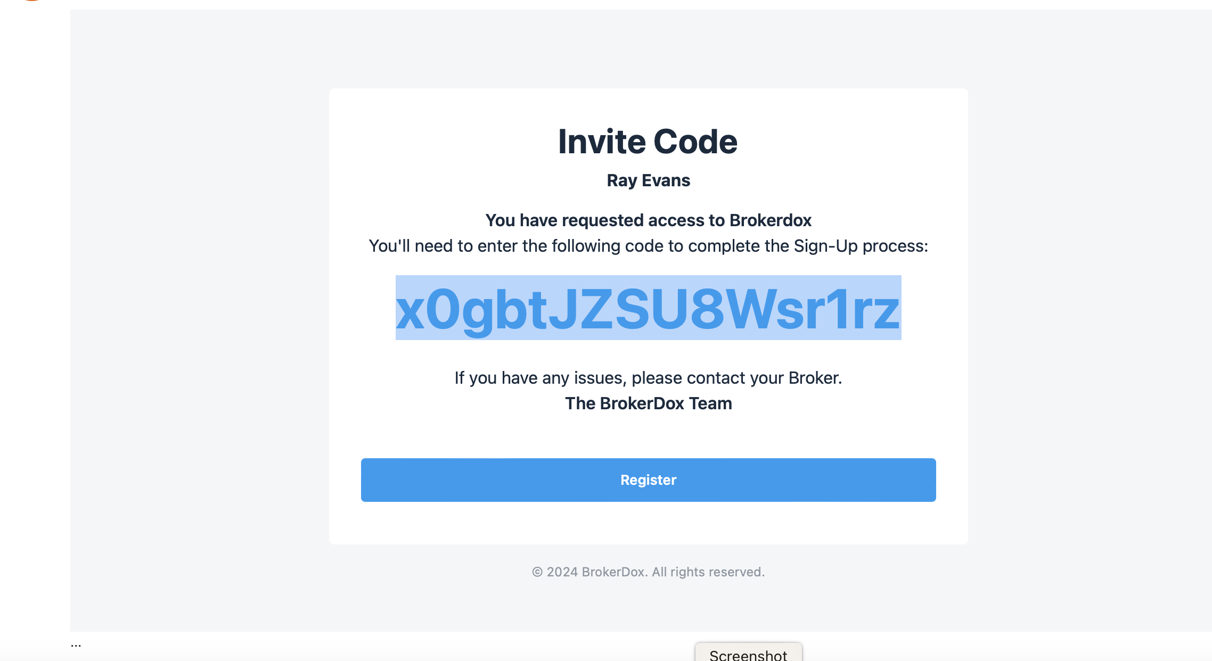Click The BrokerDox Team signature

pos(648,403)
